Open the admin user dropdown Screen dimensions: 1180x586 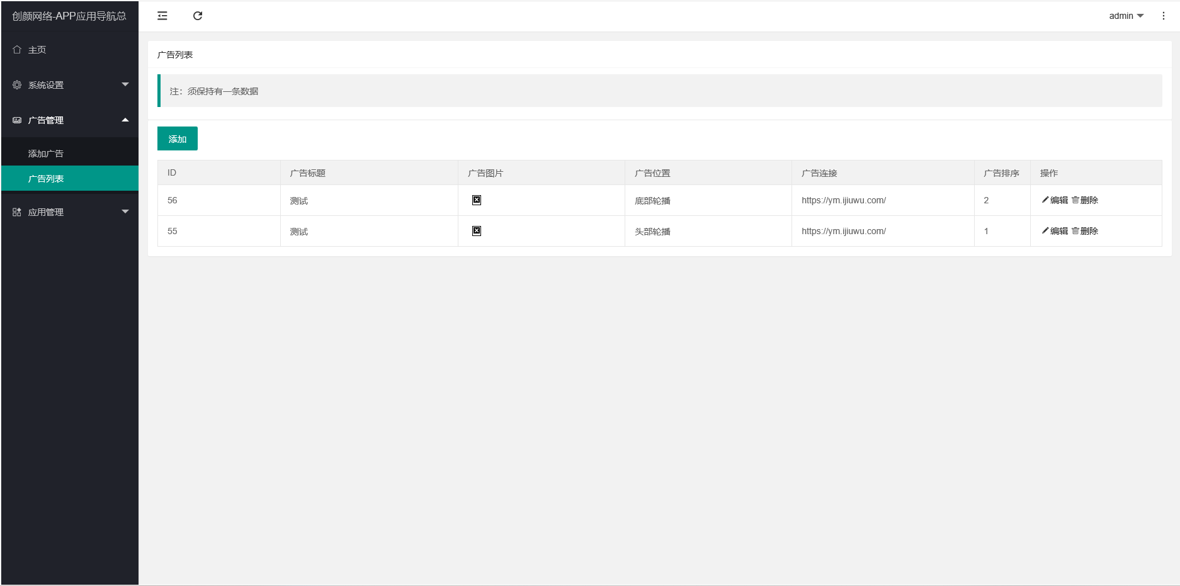point(1126,16)
